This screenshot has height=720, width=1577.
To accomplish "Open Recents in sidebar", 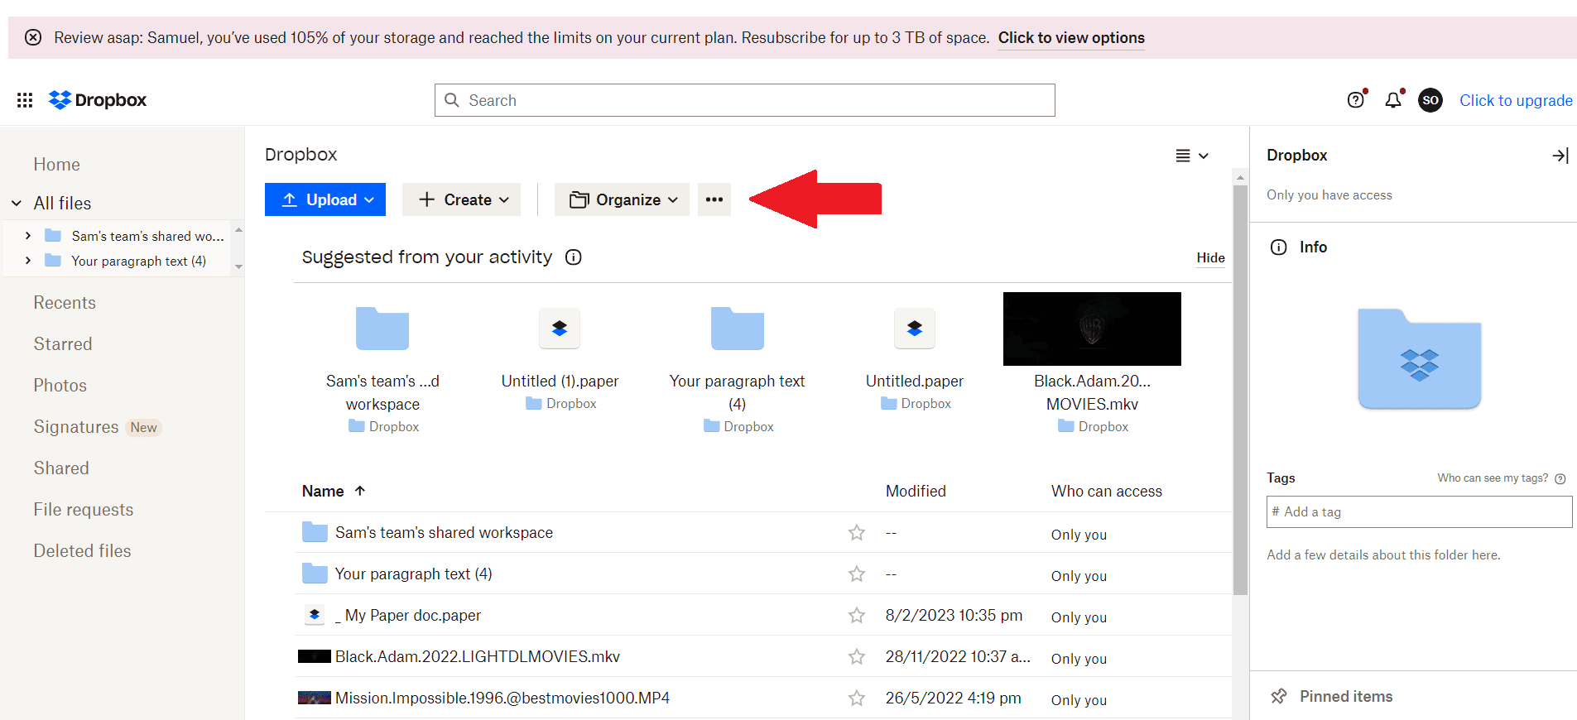I will 65,303.
